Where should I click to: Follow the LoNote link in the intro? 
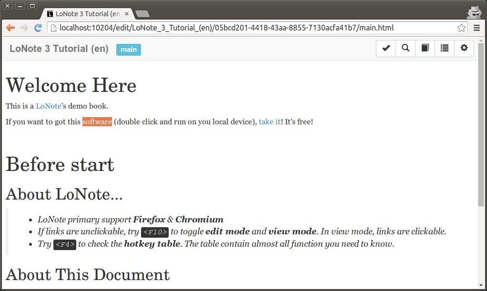tap(49, 106)
